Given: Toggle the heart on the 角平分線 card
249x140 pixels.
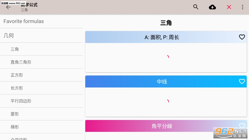Looking at the screenshot, I should (242, 126).
